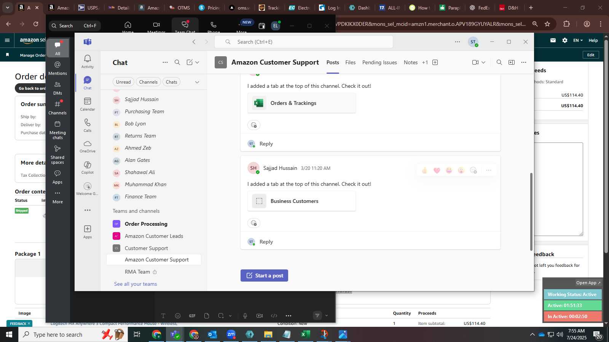609x342 pixels.
Task: Click the search icon in Chat pane header
Action: point(177,62)
